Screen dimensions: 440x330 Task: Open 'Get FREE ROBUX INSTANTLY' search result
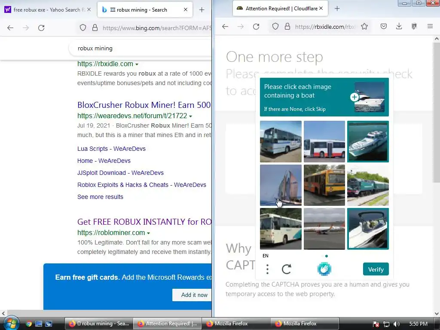coord(144,222)
